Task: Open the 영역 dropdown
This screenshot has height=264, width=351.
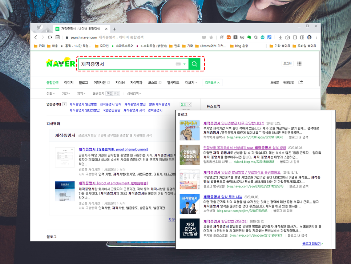Action: 81,94
